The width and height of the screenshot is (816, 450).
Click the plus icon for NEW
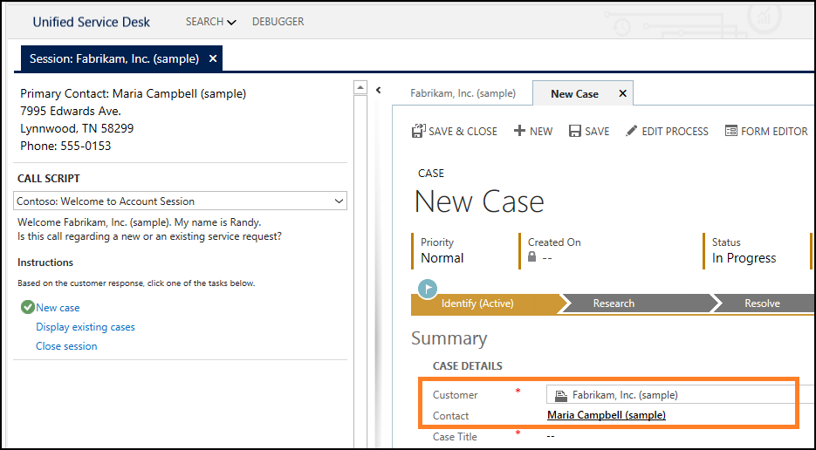(519, 131)
